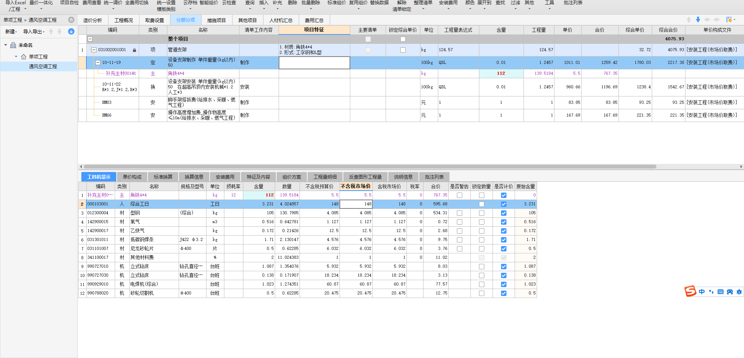Click the blue move-down arrow above the table
The height and width of the screenshot is (358, 744).
click(698, 20)
